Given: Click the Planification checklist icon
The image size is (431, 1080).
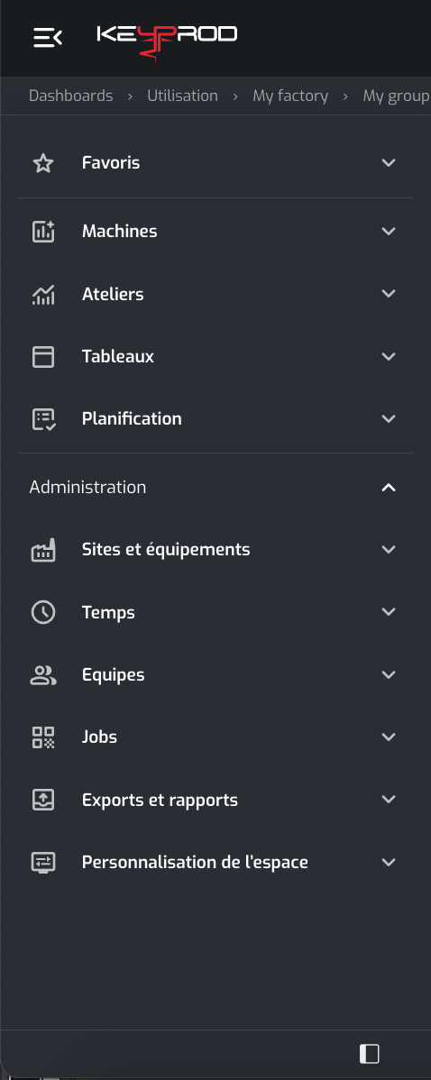Looking at the screenshot, I should point(43,419).
